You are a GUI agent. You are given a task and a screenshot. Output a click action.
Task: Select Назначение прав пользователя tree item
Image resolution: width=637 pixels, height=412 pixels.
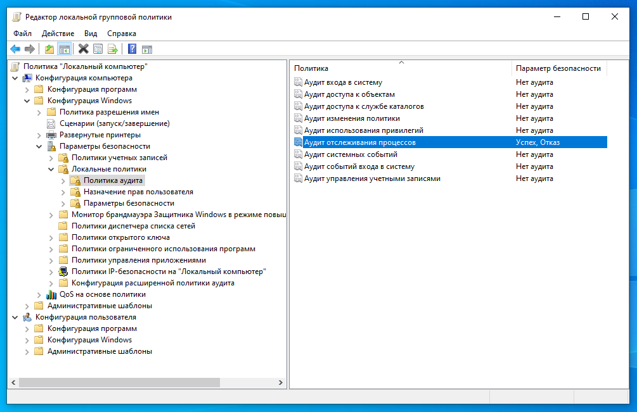click(x=138, y=192)
